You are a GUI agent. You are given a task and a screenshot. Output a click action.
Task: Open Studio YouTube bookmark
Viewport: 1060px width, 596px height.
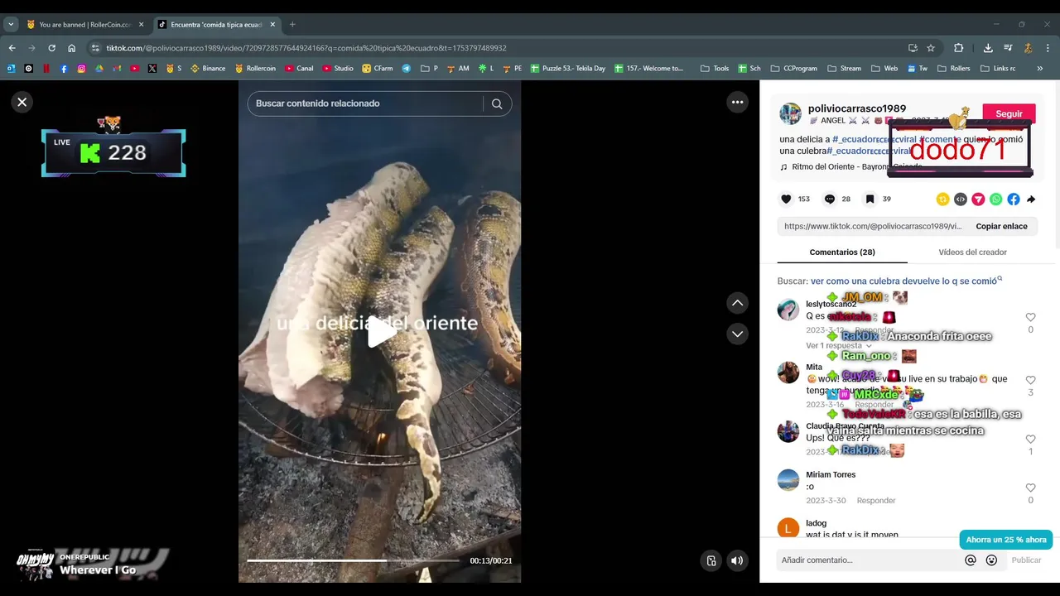point(338,69)
